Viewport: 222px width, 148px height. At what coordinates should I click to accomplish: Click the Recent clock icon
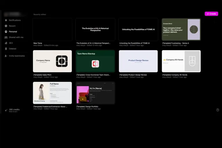(x=6, y=26)
